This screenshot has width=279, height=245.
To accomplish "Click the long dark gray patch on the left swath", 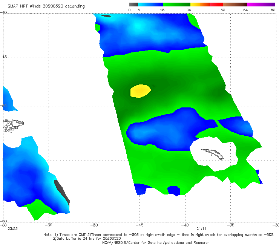I will (62, 193).
